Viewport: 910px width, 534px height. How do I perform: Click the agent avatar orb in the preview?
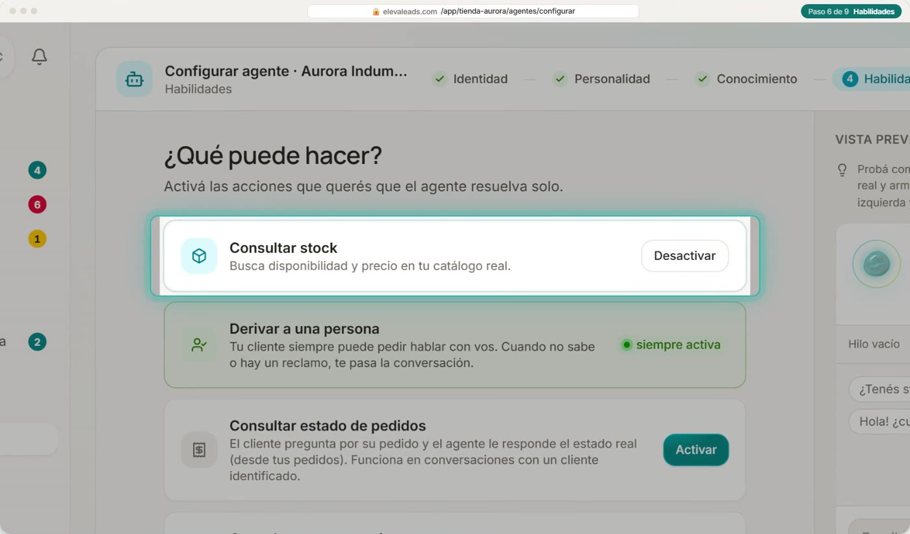coord(876,264)
